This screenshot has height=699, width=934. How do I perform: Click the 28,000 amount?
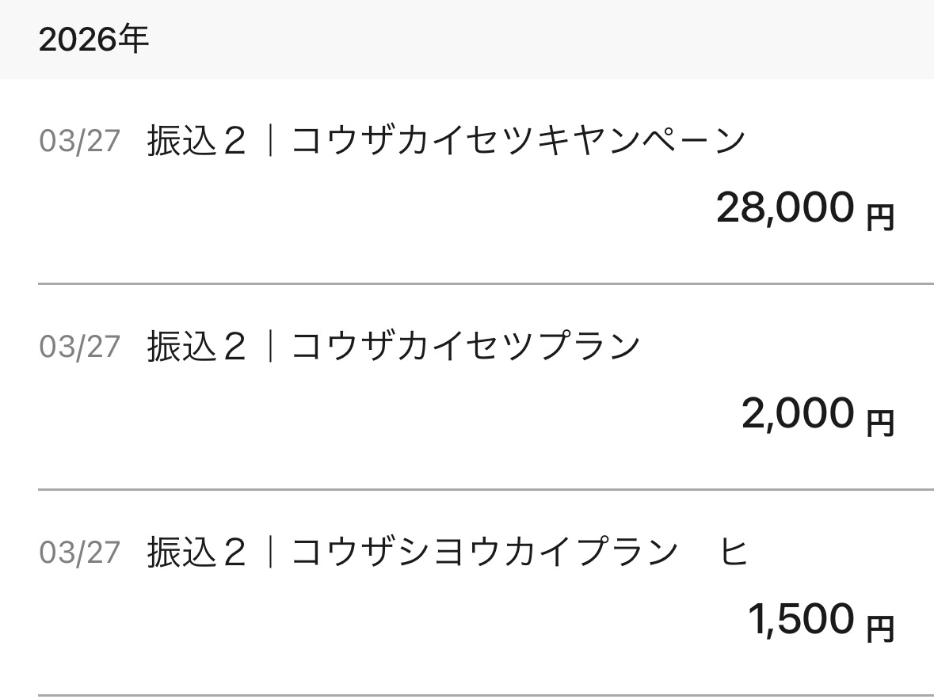(x=785, y=209)
